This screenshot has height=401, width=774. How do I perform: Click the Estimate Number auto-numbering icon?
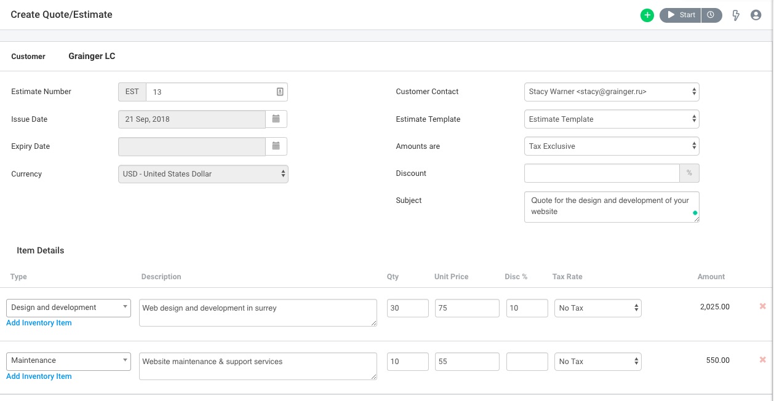[280, 92]
